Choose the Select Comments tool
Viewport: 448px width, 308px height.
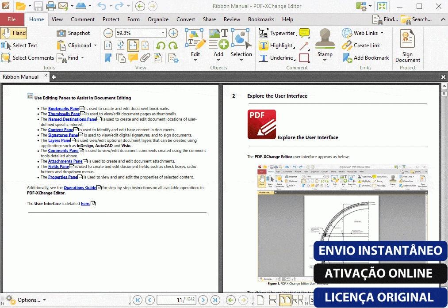[27, 57]
